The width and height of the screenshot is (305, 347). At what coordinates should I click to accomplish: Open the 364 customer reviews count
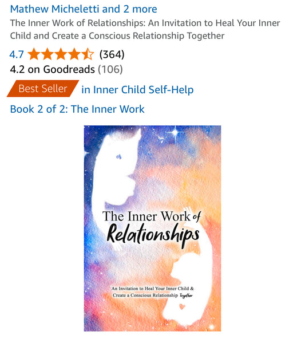pyautogui.click(x=112, y=54)
